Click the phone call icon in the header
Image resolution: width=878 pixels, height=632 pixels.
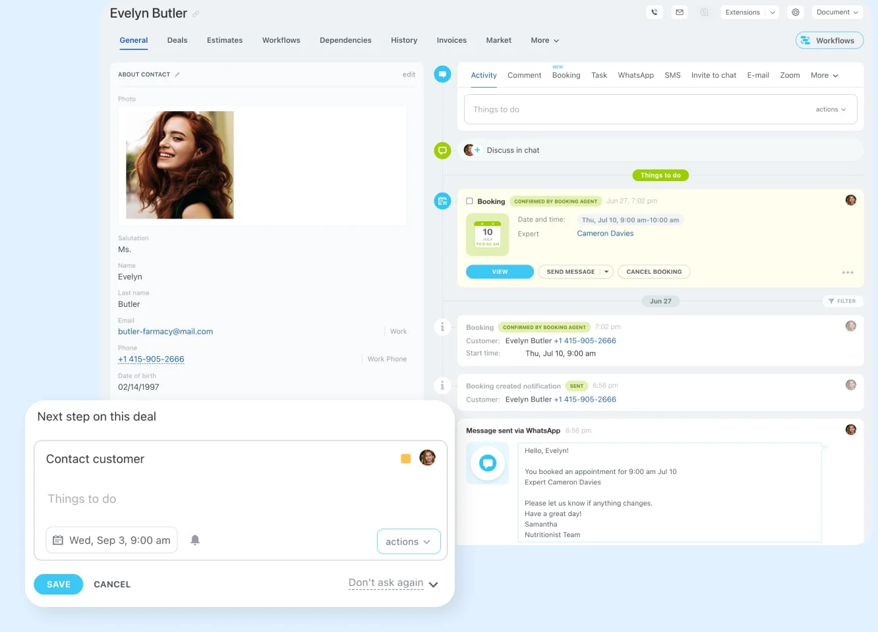click(654, 12)
